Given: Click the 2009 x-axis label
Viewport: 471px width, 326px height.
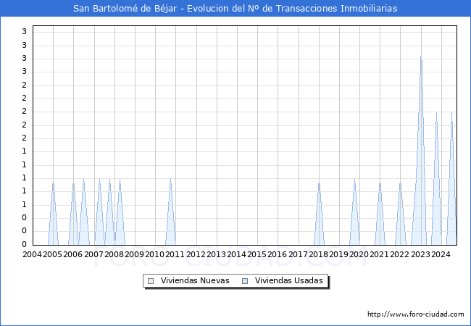Looking at the screenshot, I should pyautogui.click(x=134, y=254).
